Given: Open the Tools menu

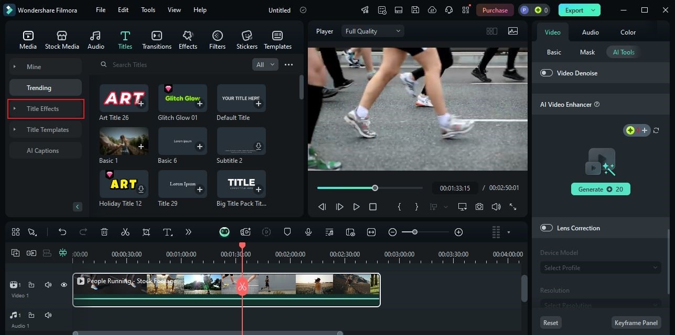Looking at the screenshot, I should click(x=148, y=10).
